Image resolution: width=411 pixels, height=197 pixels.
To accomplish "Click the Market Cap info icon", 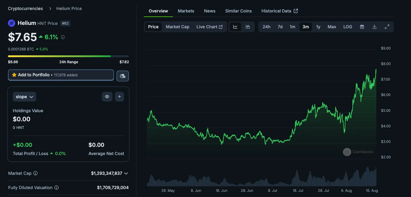I will (35, 173).
